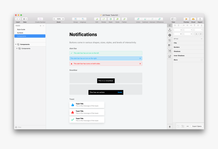Click the Intersect boolean icon
Image resolution: width=218 pixels, height=149 pixels.
[x=152, y=19]
